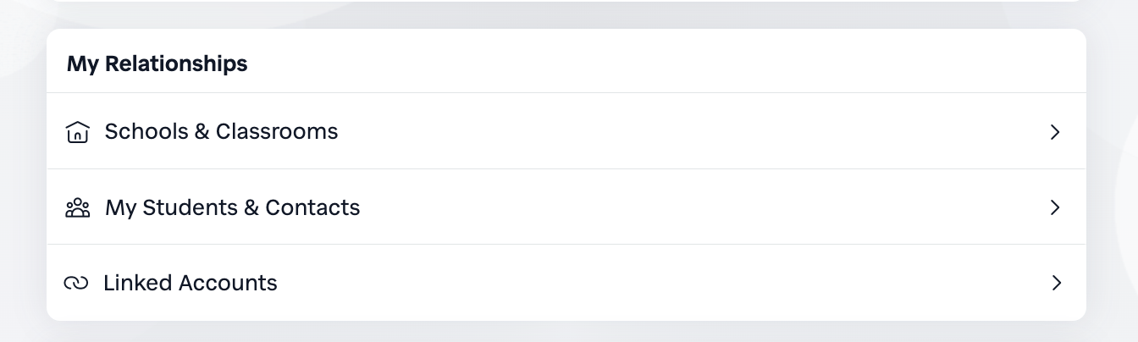Select the My Students & Contacts entry
Viewport: 1138px width, 342px height.
click(x=232, y=207)
